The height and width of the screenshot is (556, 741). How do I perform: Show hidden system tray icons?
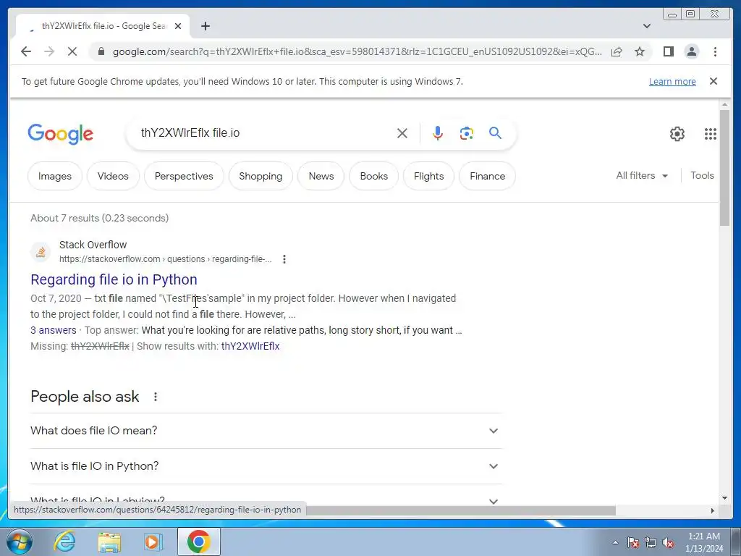click(615, 542)
